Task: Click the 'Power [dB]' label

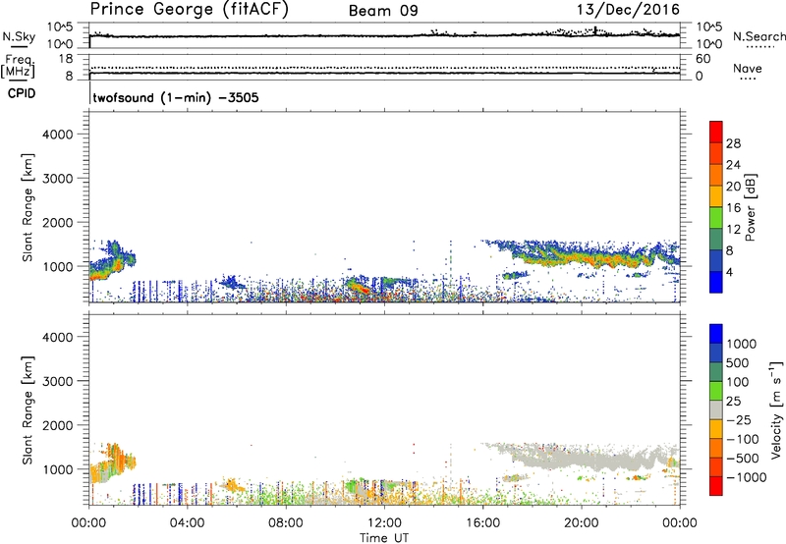Action: [751, 207]
